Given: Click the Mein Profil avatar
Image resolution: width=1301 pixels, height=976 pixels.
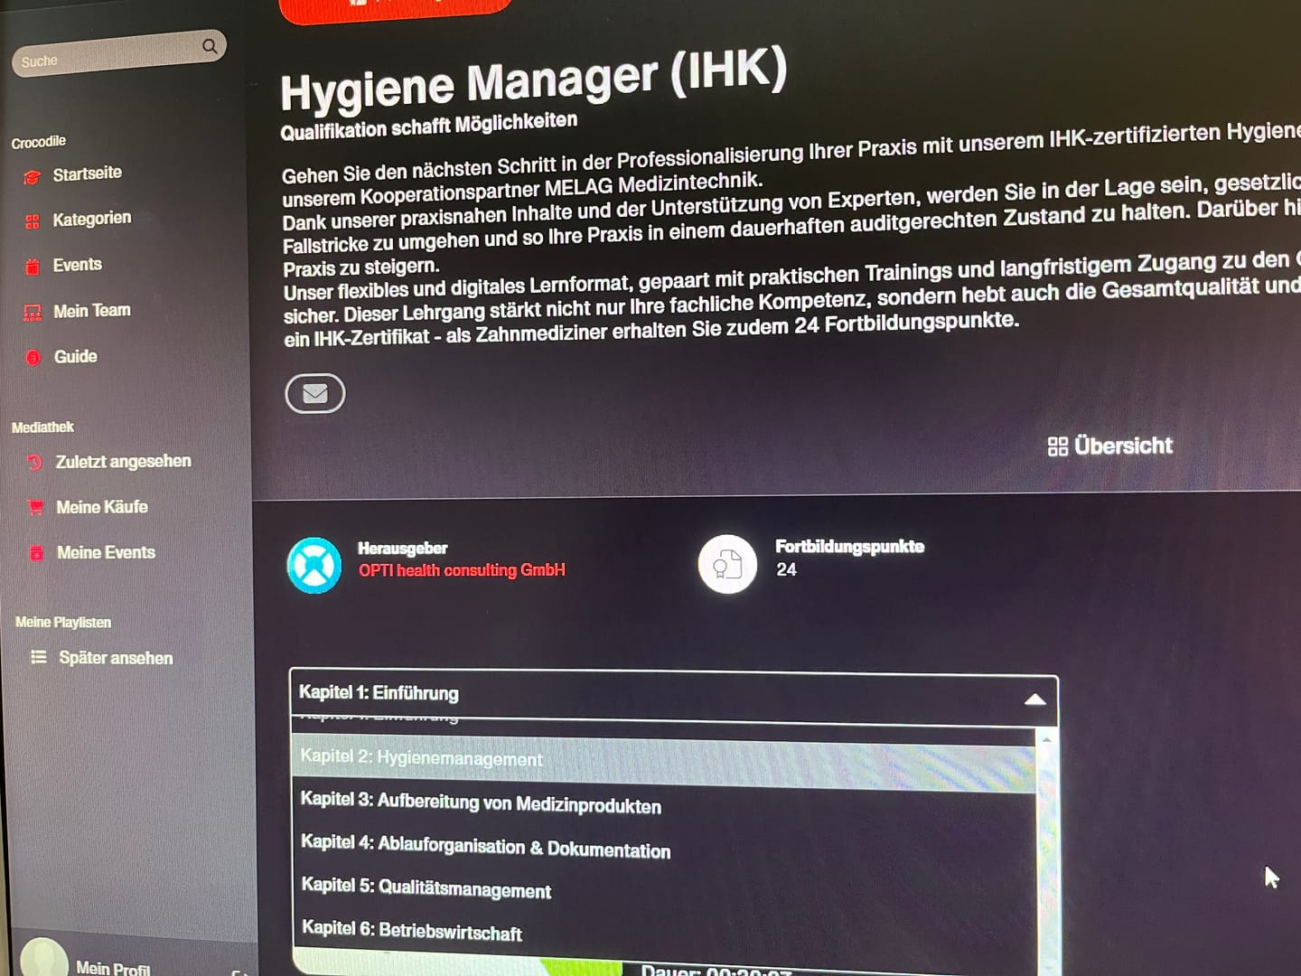Looking at the screenshot, I should [43, 960].
